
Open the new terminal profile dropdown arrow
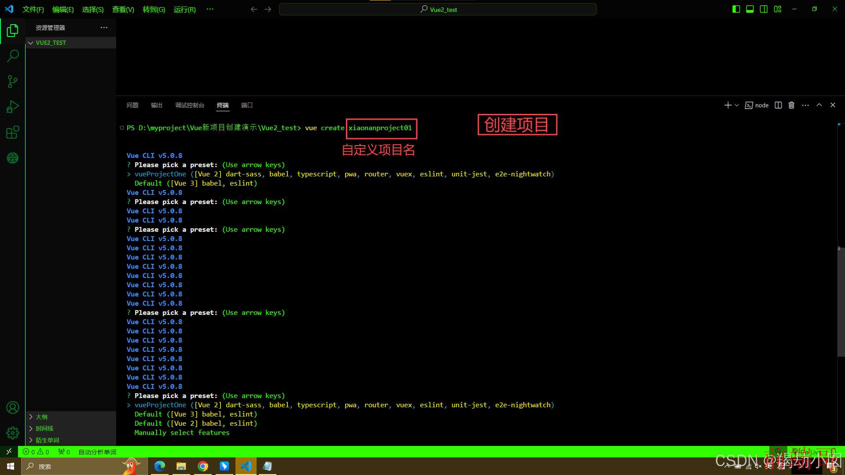pyautogui.click(x=737, y=105)
